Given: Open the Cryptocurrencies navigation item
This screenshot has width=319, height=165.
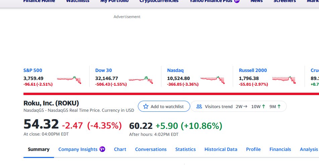Looking at the screenshot, I should tap(159, 1).
